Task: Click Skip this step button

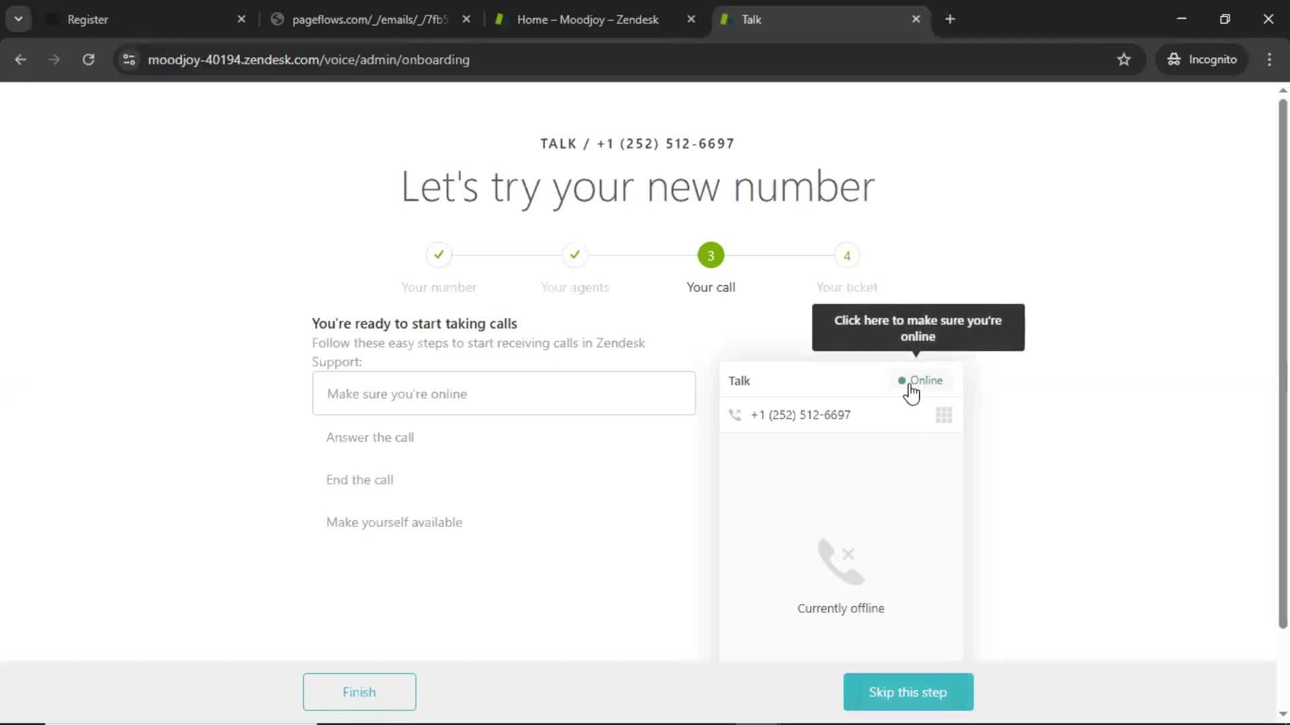Action: click(x=908, y=692)
